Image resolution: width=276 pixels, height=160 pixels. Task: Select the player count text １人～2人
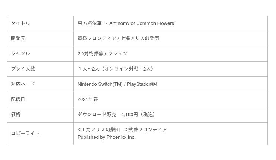(x=88, y=69)
